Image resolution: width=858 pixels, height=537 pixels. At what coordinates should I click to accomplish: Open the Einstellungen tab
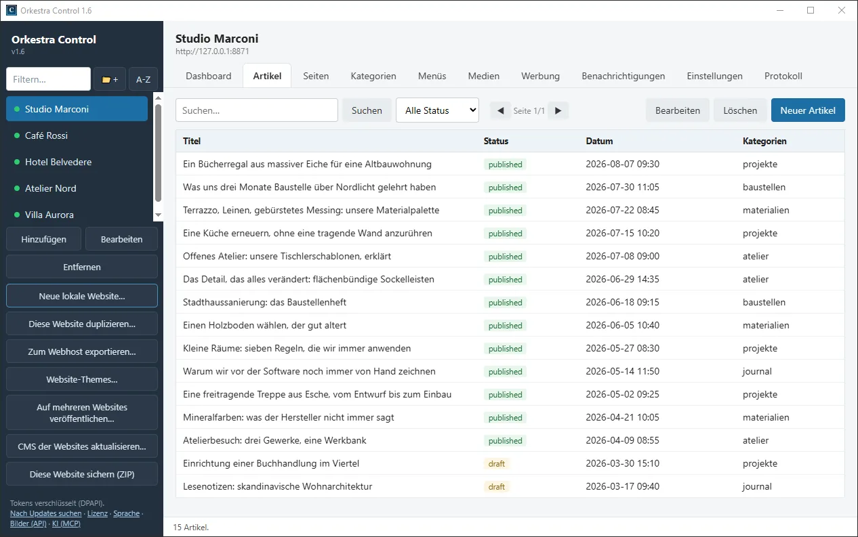pos(715,76)
